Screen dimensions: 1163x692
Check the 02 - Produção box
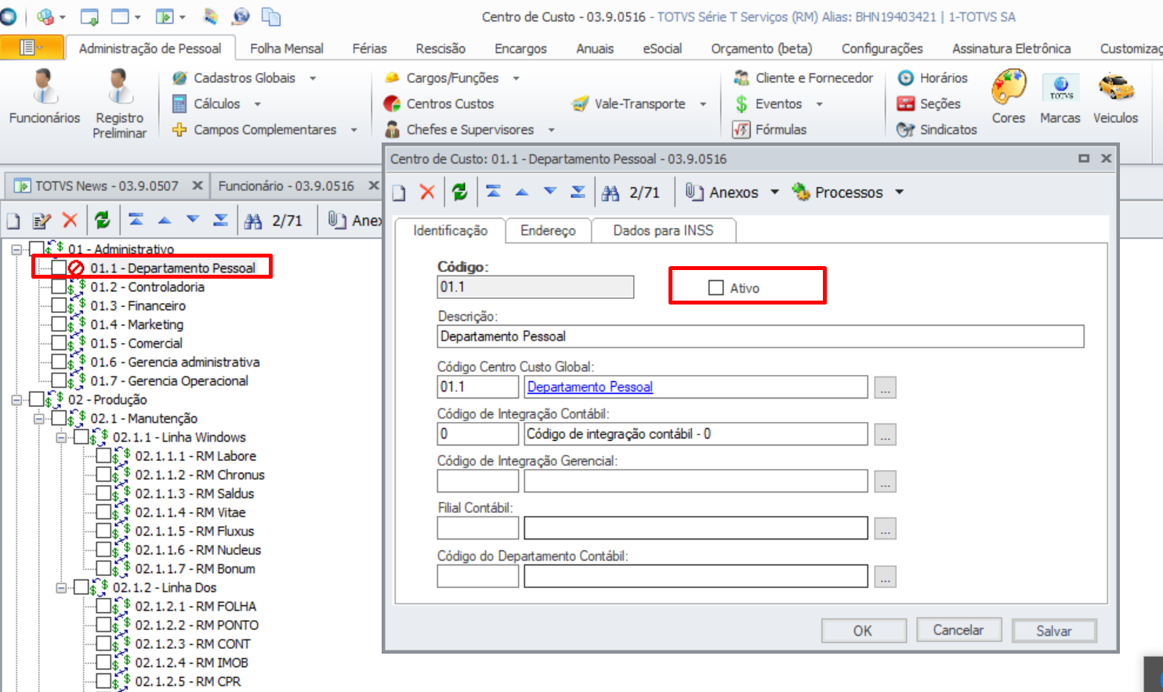point(36,399)
